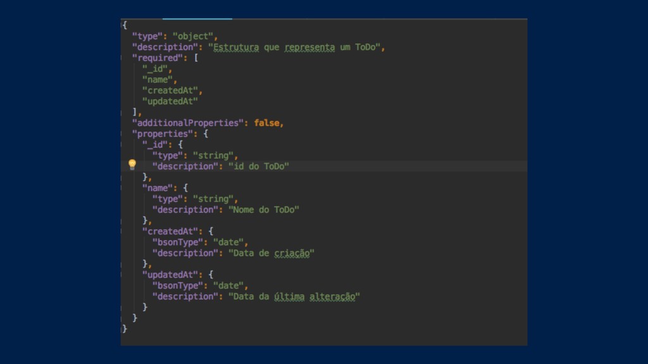Select "_id" inside the required array
This screenshot has width=648, height=364.
pyautogui.click(x=155, y=69)
